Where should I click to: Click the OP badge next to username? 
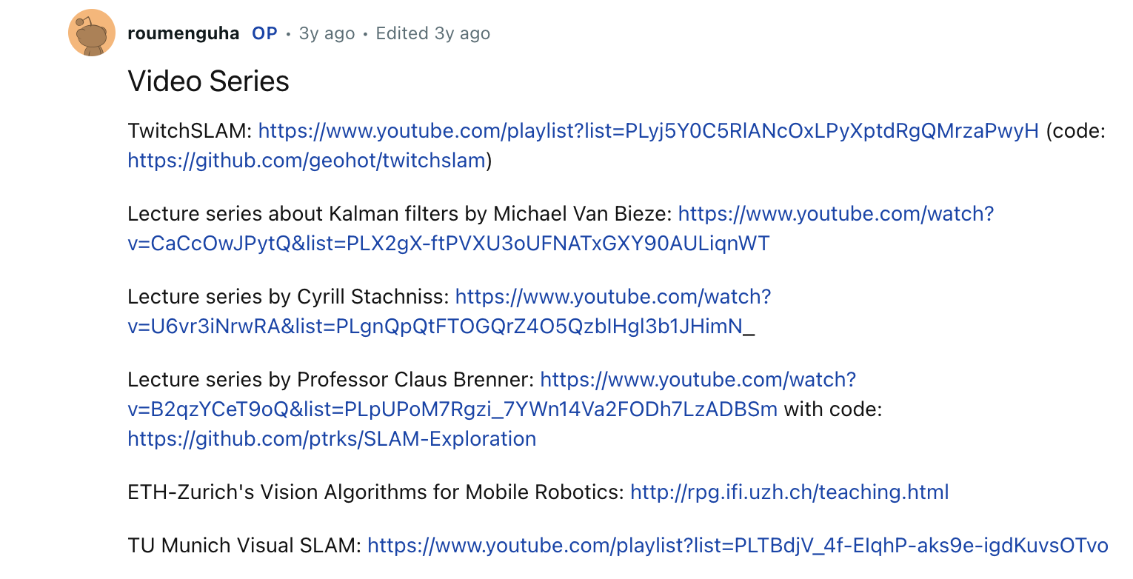[264, 33]
